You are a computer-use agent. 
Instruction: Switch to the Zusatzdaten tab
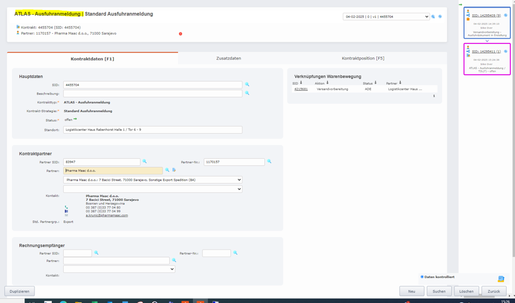229,58
